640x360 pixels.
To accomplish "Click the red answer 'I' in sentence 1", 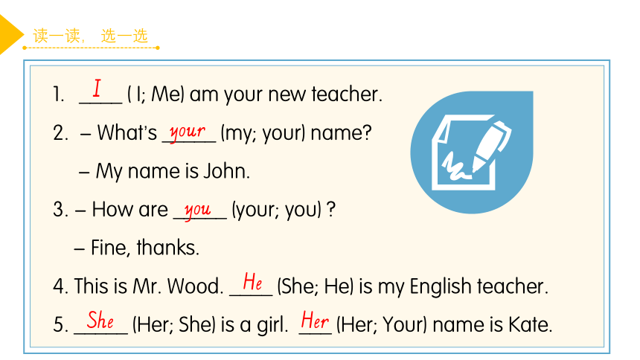I will (x=97, y=89).
